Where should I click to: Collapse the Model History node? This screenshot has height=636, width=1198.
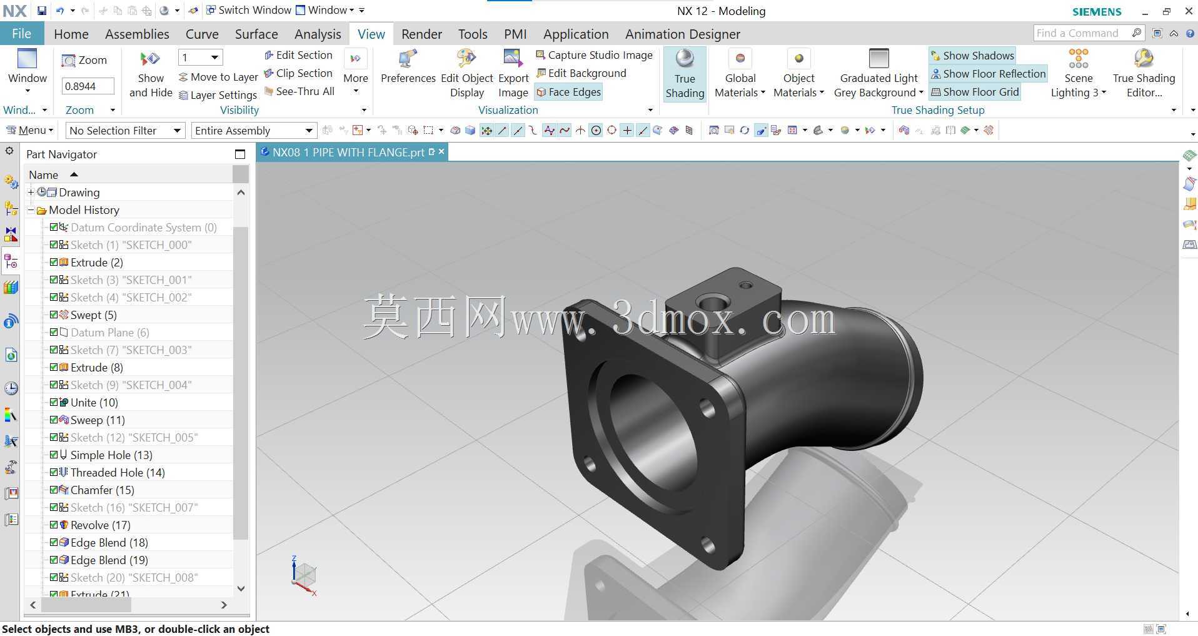pos(31,210)
